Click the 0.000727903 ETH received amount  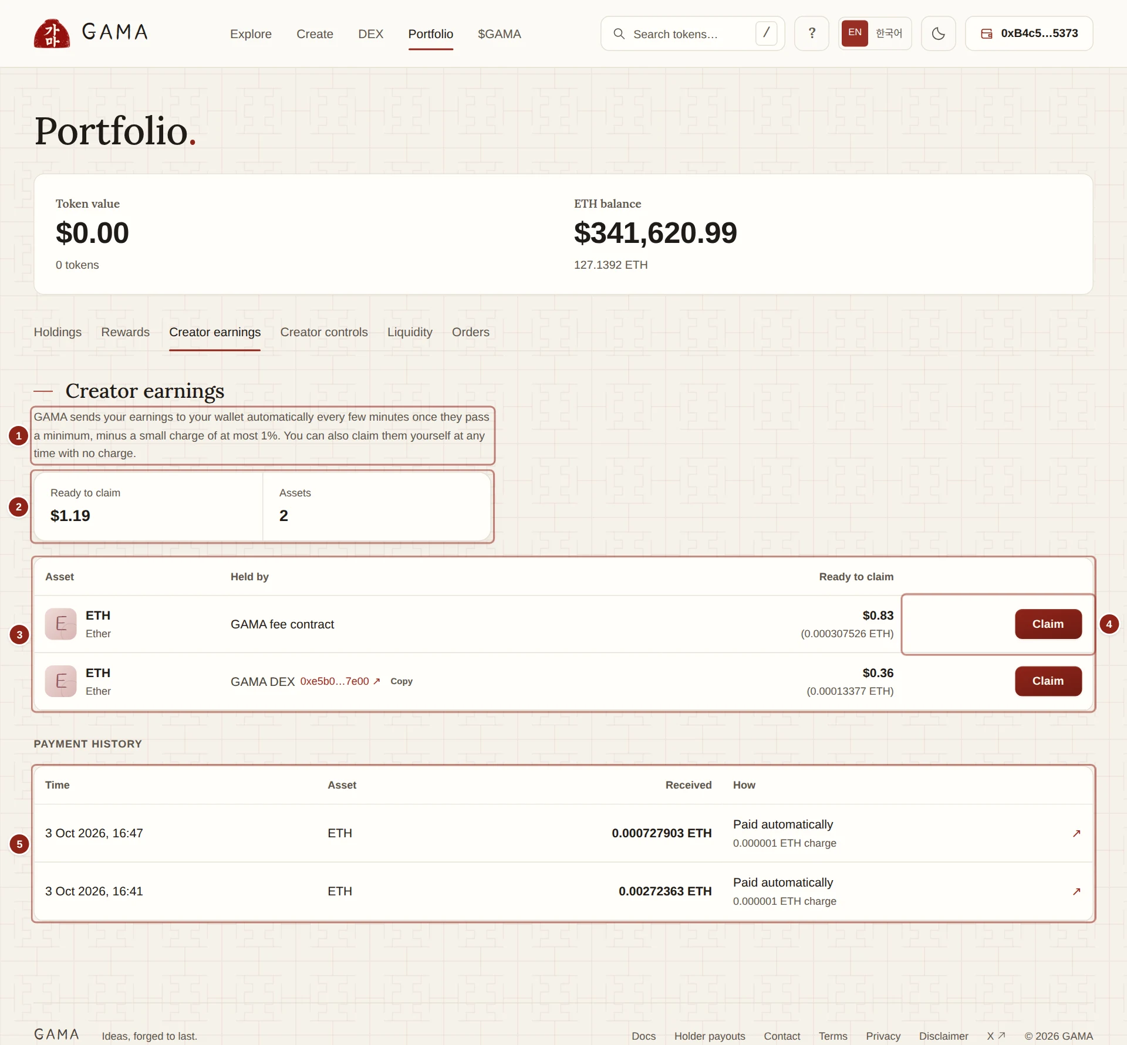662,833
